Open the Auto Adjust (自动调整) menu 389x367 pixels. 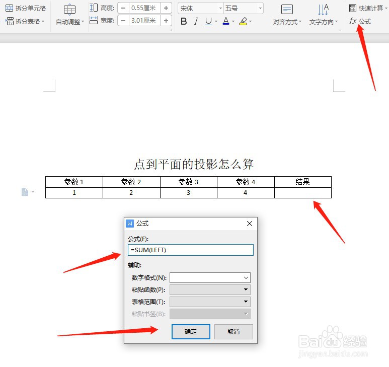(70, 15)
